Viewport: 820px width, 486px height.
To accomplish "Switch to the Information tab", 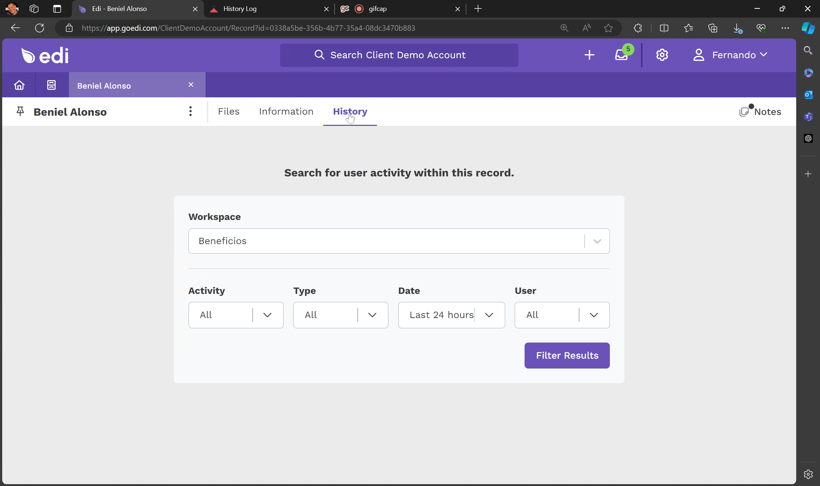I will 286,111.
